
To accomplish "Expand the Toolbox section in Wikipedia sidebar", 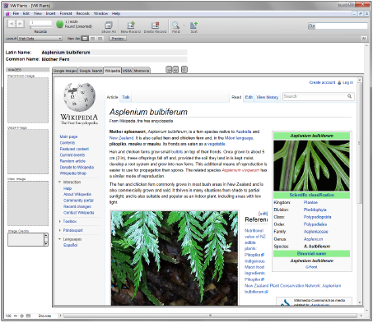I will pos(59,221).
